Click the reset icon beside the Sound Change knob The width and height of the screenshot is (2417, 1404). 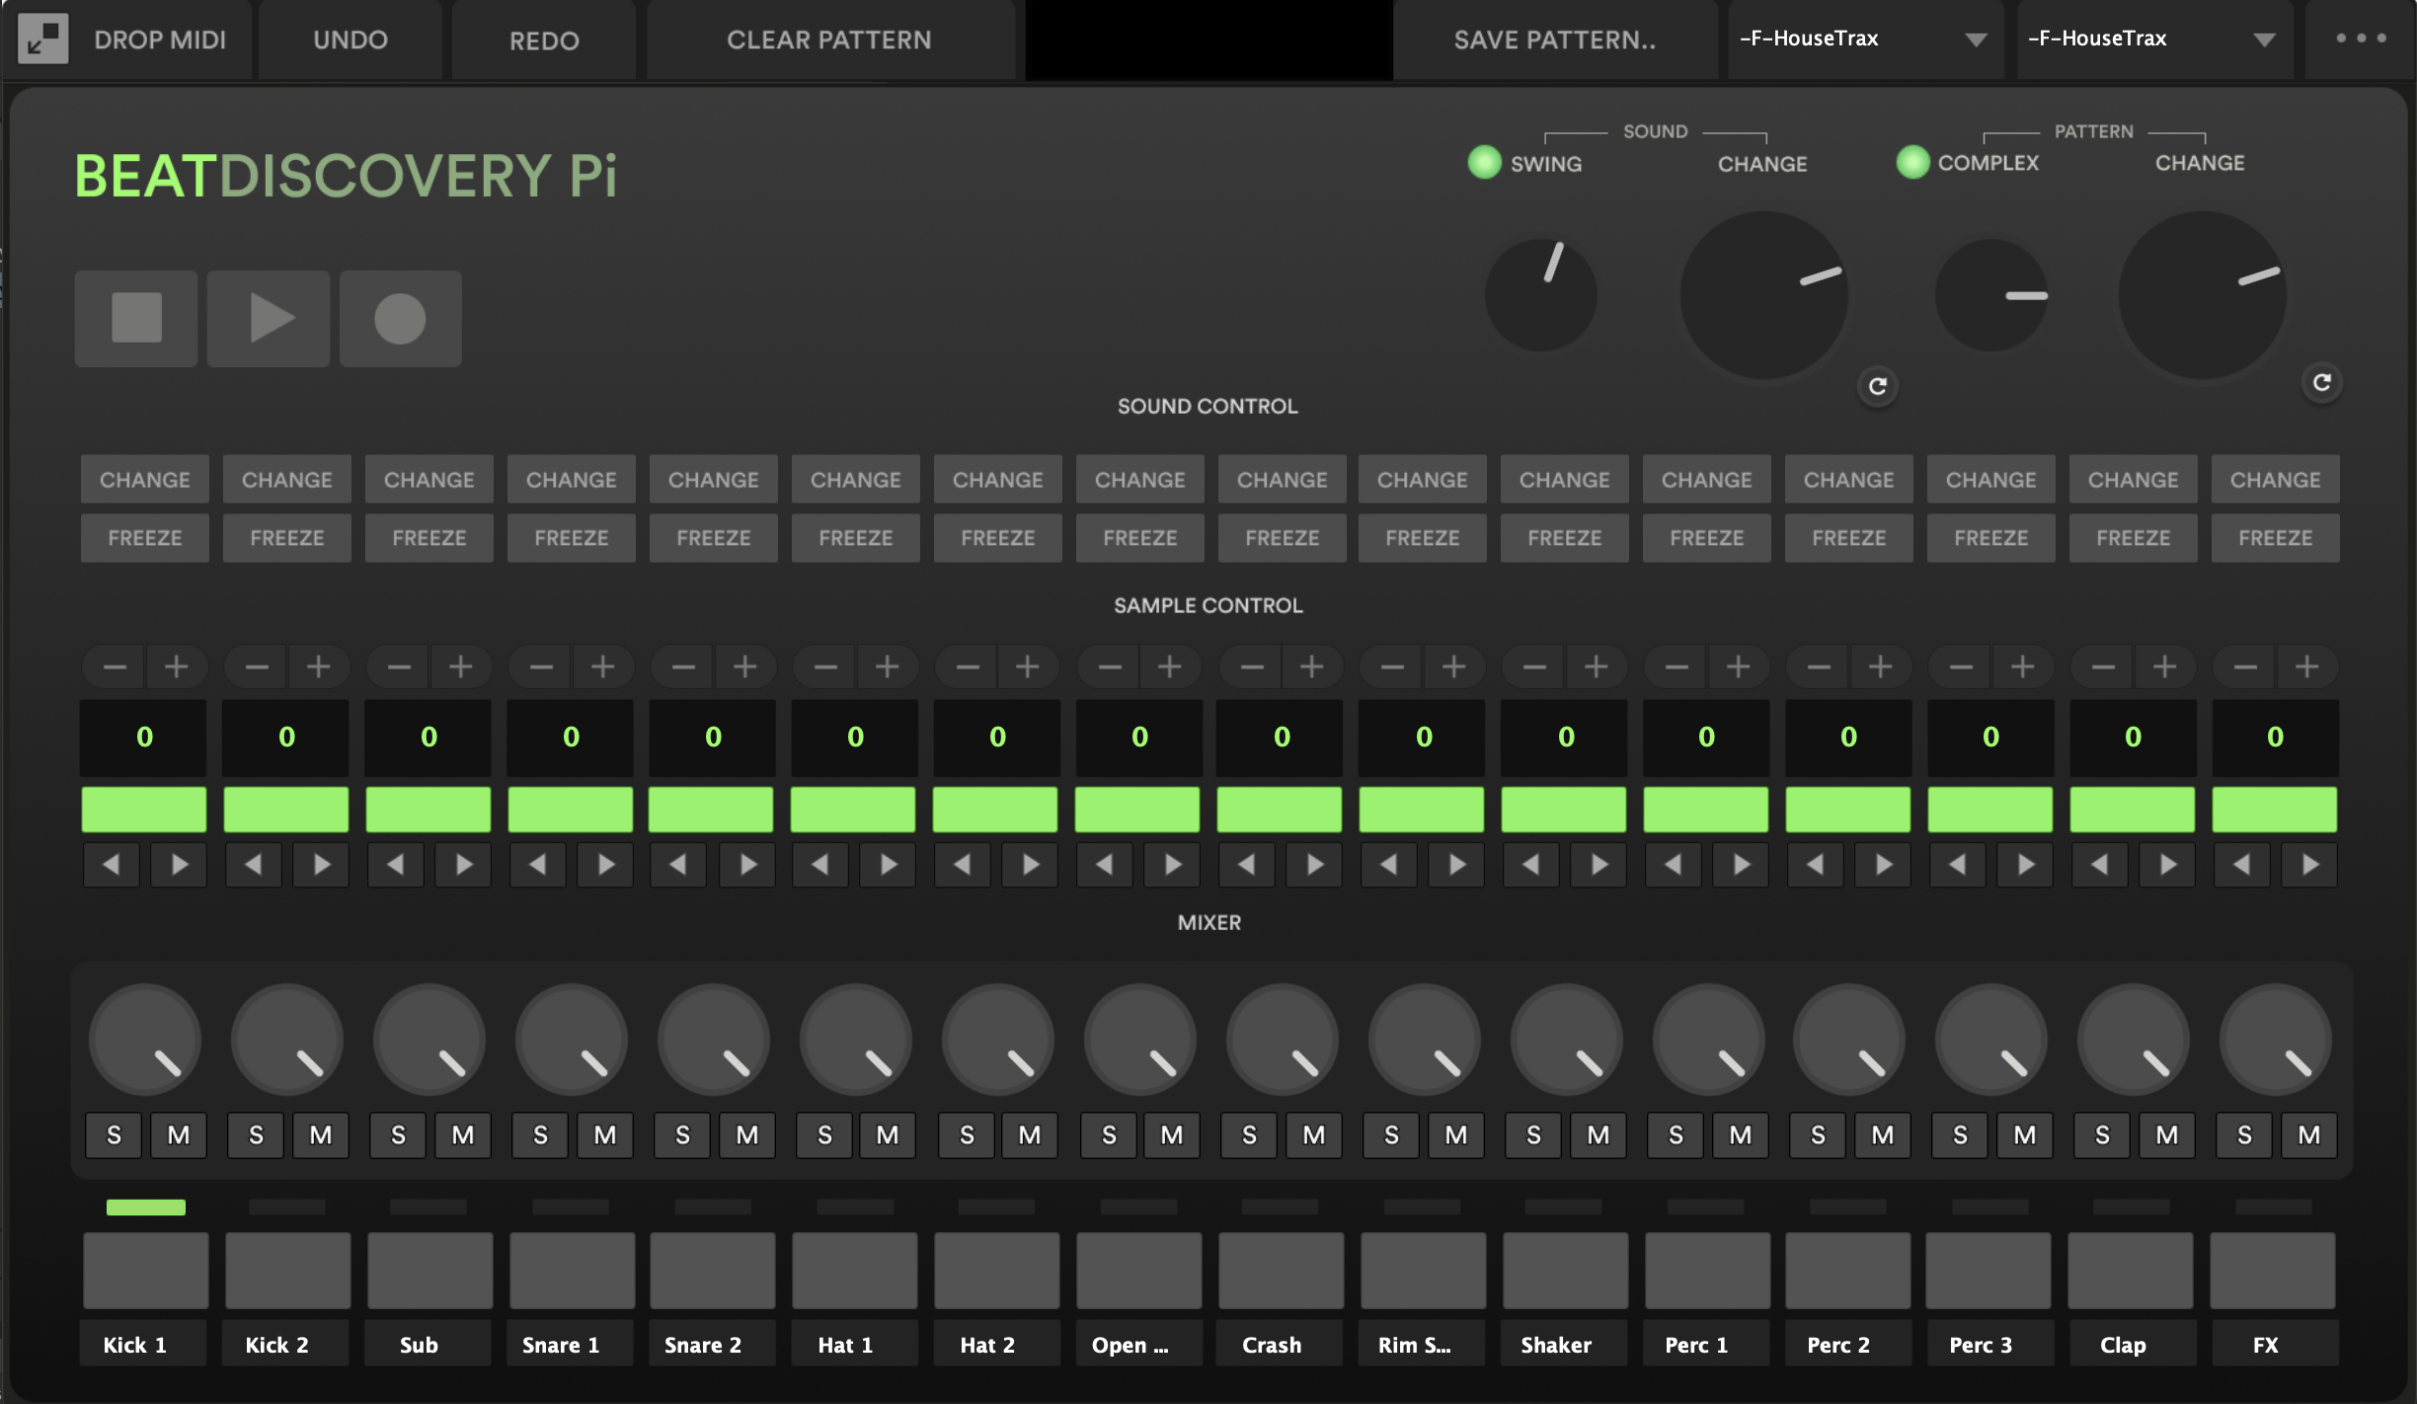(1877, 386)
